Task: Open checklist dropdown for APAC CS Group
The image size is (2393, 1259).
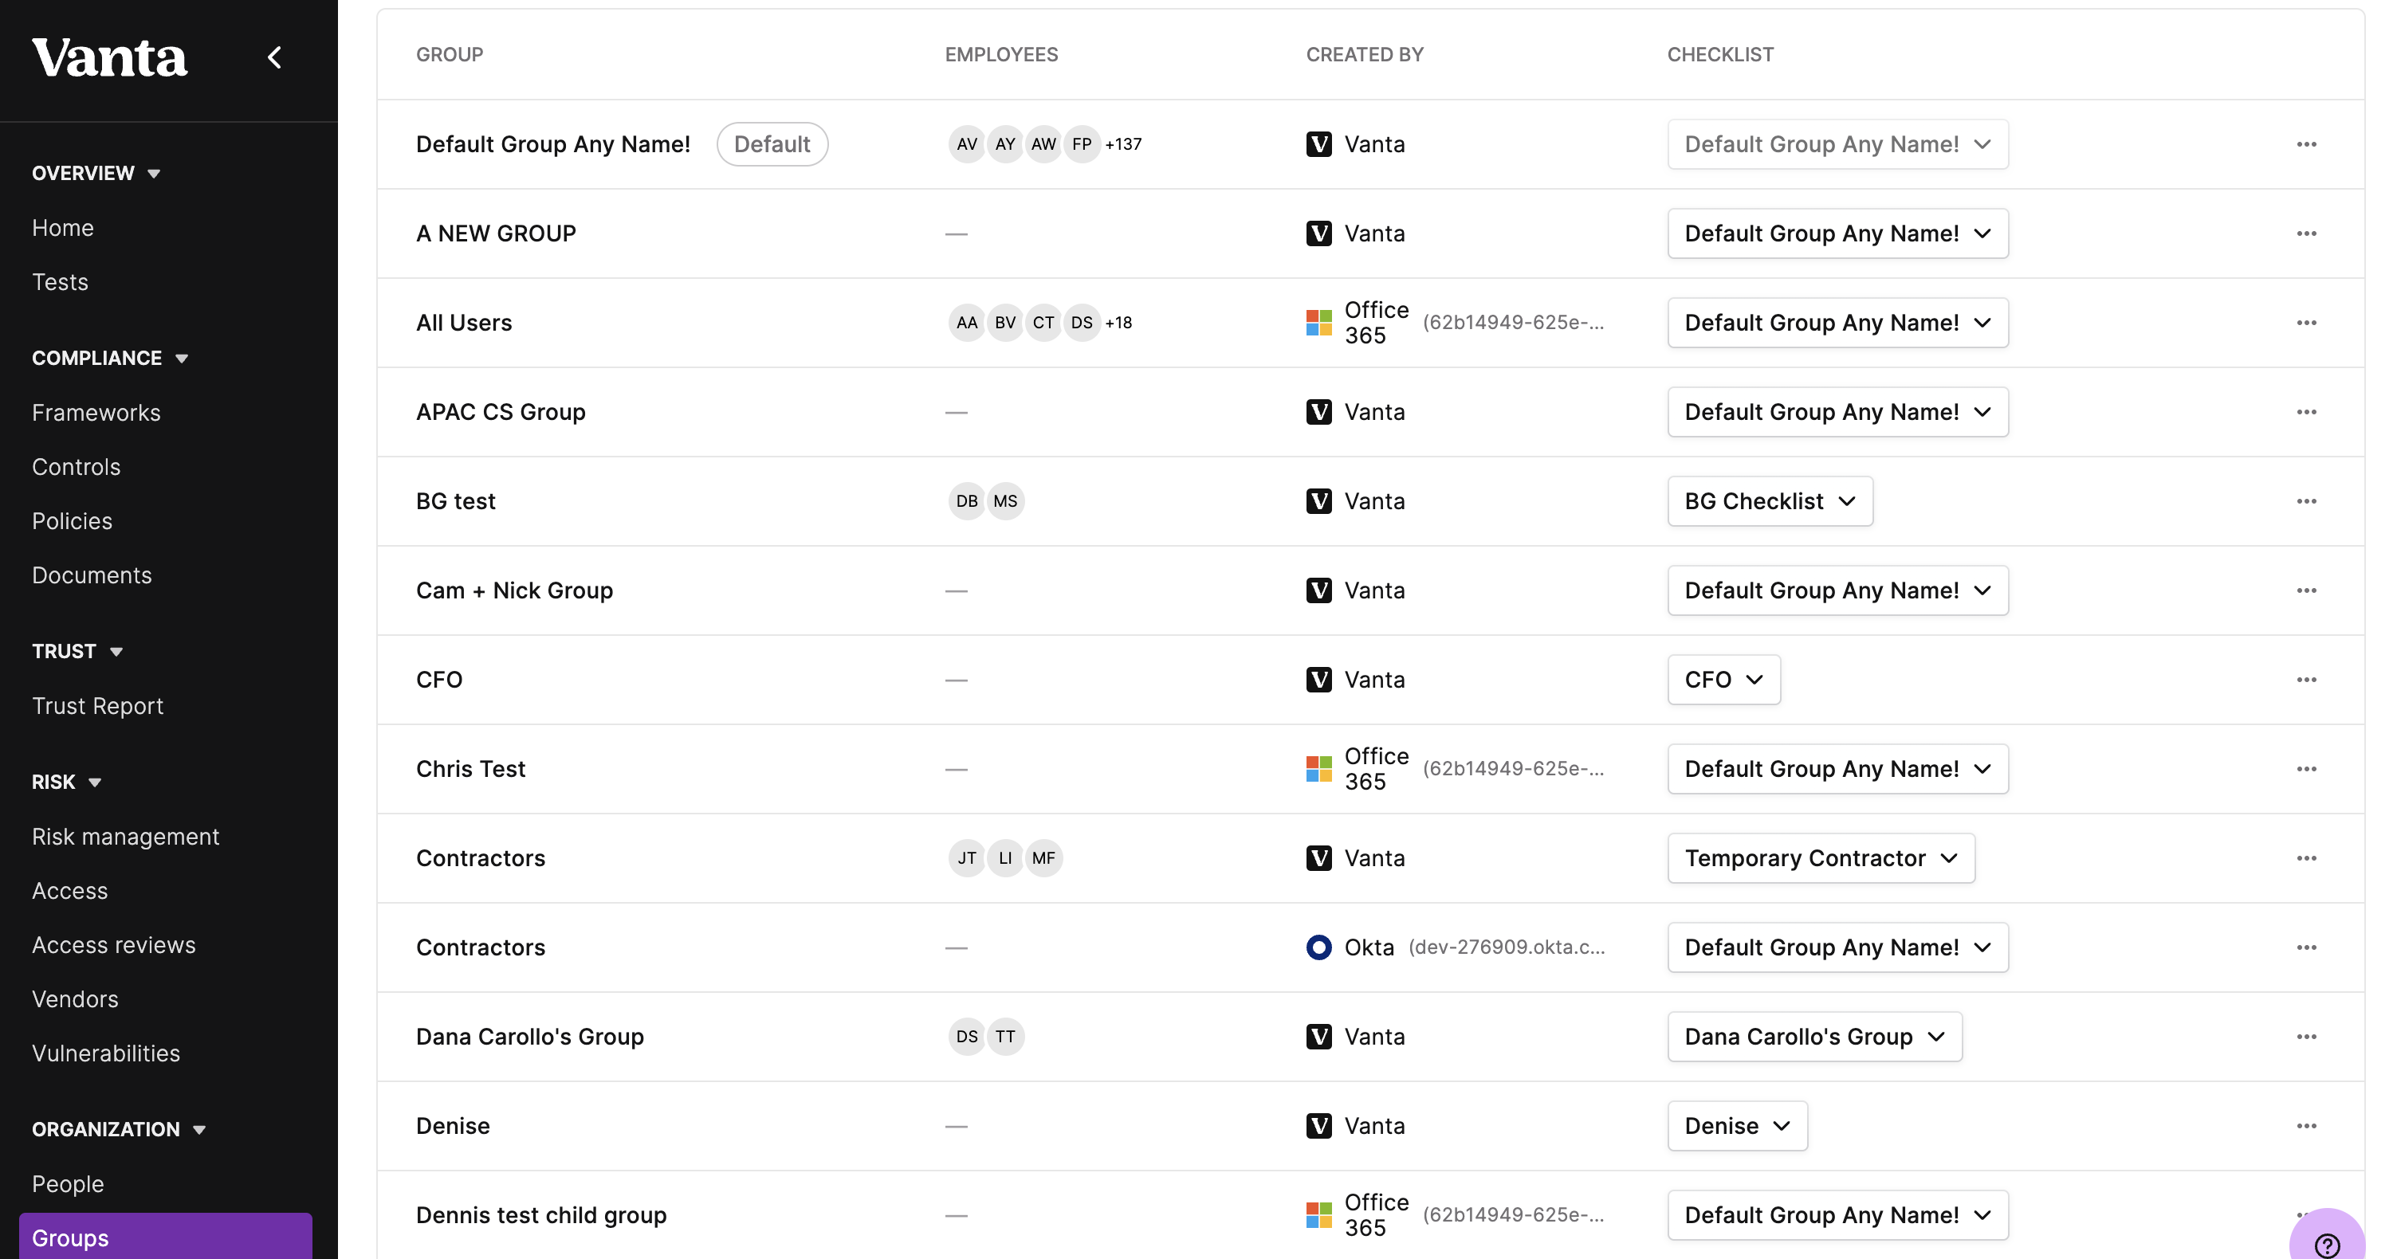Action: pos(1837,411)
